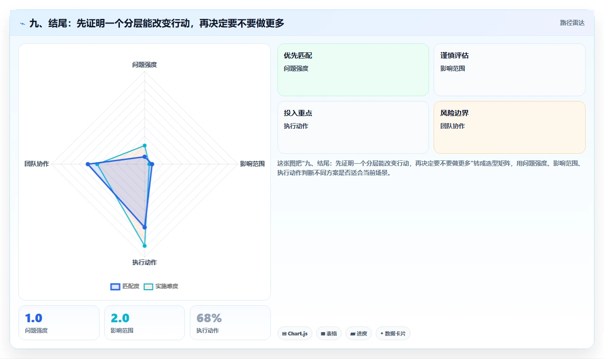604x359 pixels.
Task: Open the 谨慎评估 card
Action: 510,70
